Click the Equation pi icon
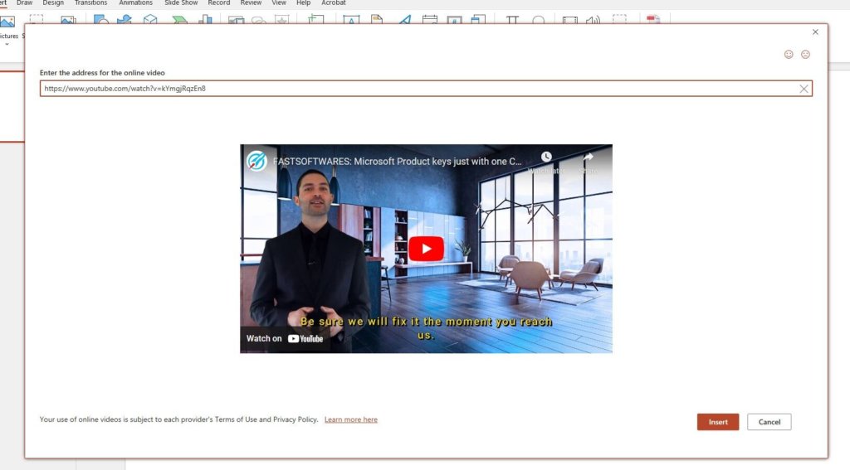This screenshot has width=850, height=470. pos(512,20)
